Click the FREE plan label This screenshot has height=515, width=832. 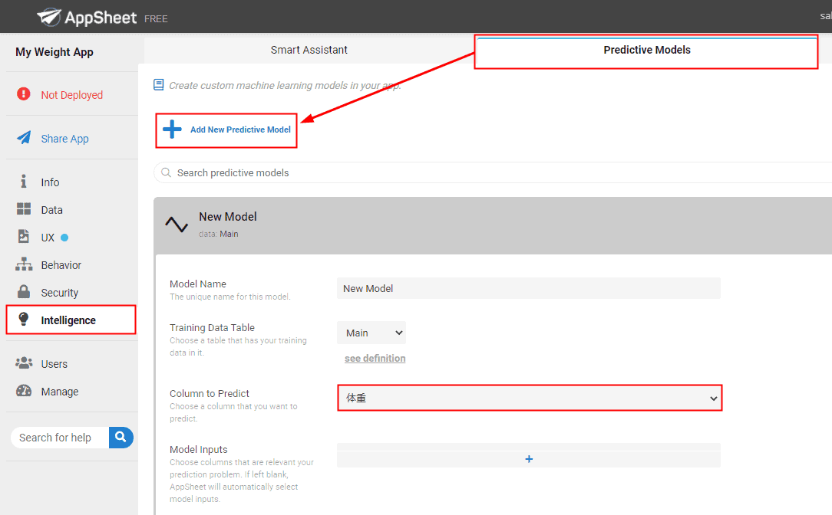pos(156,19)
